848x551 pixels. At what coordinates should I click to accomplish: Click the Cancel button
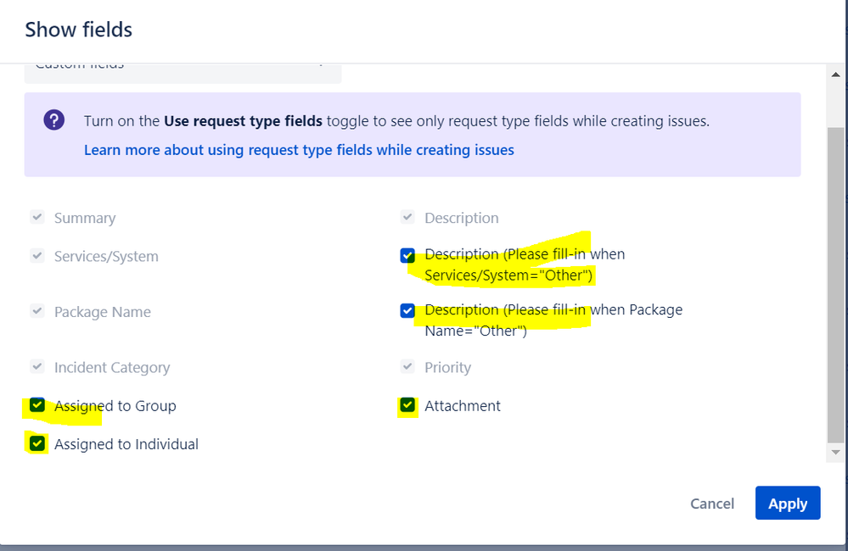click(x=712, y=504)
